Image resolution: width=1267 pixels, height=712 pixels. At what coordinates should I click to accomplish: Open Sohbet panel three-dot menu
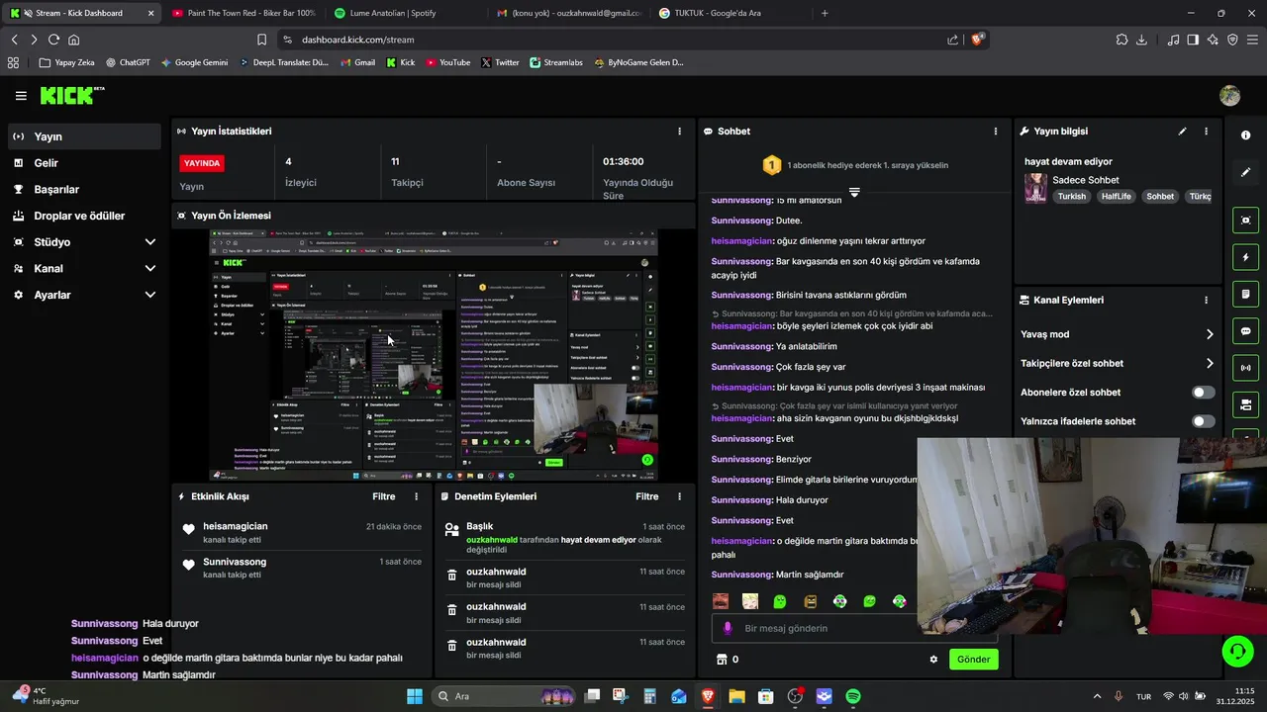click(995, 131)
